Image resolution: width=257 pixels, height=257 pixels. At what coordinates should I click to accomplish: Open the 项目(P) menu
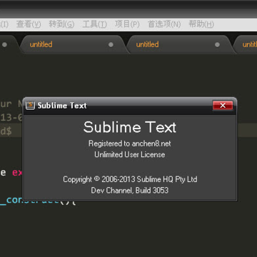127,24
